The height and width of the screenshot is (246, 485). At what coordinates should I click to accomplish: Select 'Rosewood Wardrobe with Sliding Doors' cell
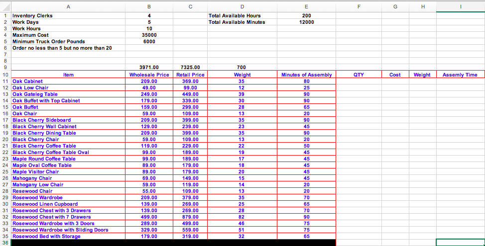(x=68, y=230)
